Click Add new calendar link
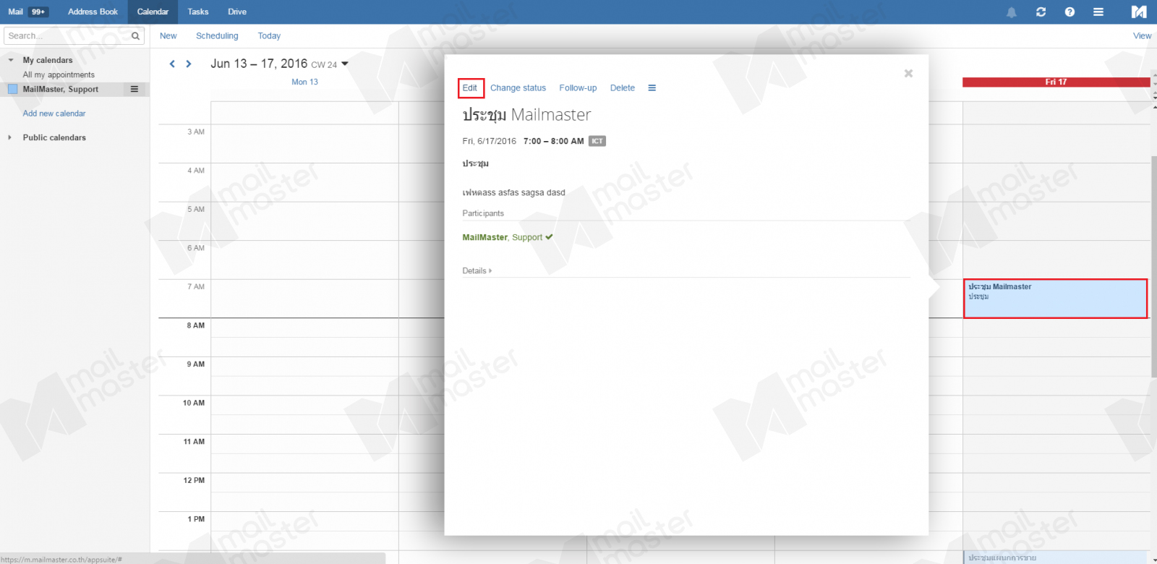Image resolution: width=1157 pixels, height=564 pixels. 54,114
